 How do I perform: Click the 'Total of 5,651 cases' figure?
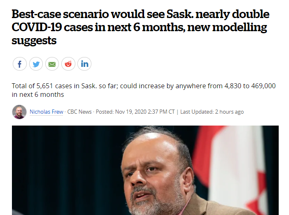[42, 86]
